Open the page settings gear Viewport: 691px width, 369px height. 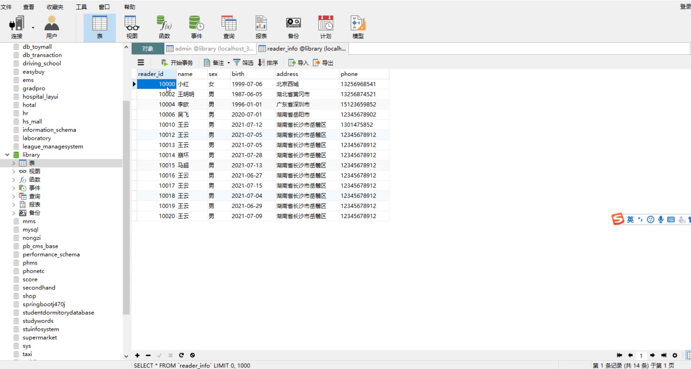point(675,355)
